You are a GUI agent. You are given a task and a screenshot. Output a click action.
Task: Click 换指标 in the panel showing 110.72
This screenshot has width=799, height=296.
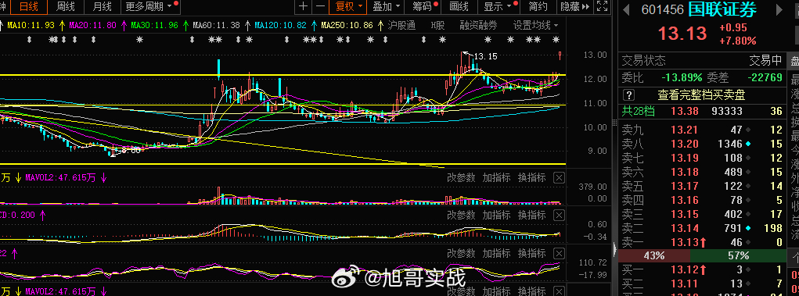click(531, 253)
